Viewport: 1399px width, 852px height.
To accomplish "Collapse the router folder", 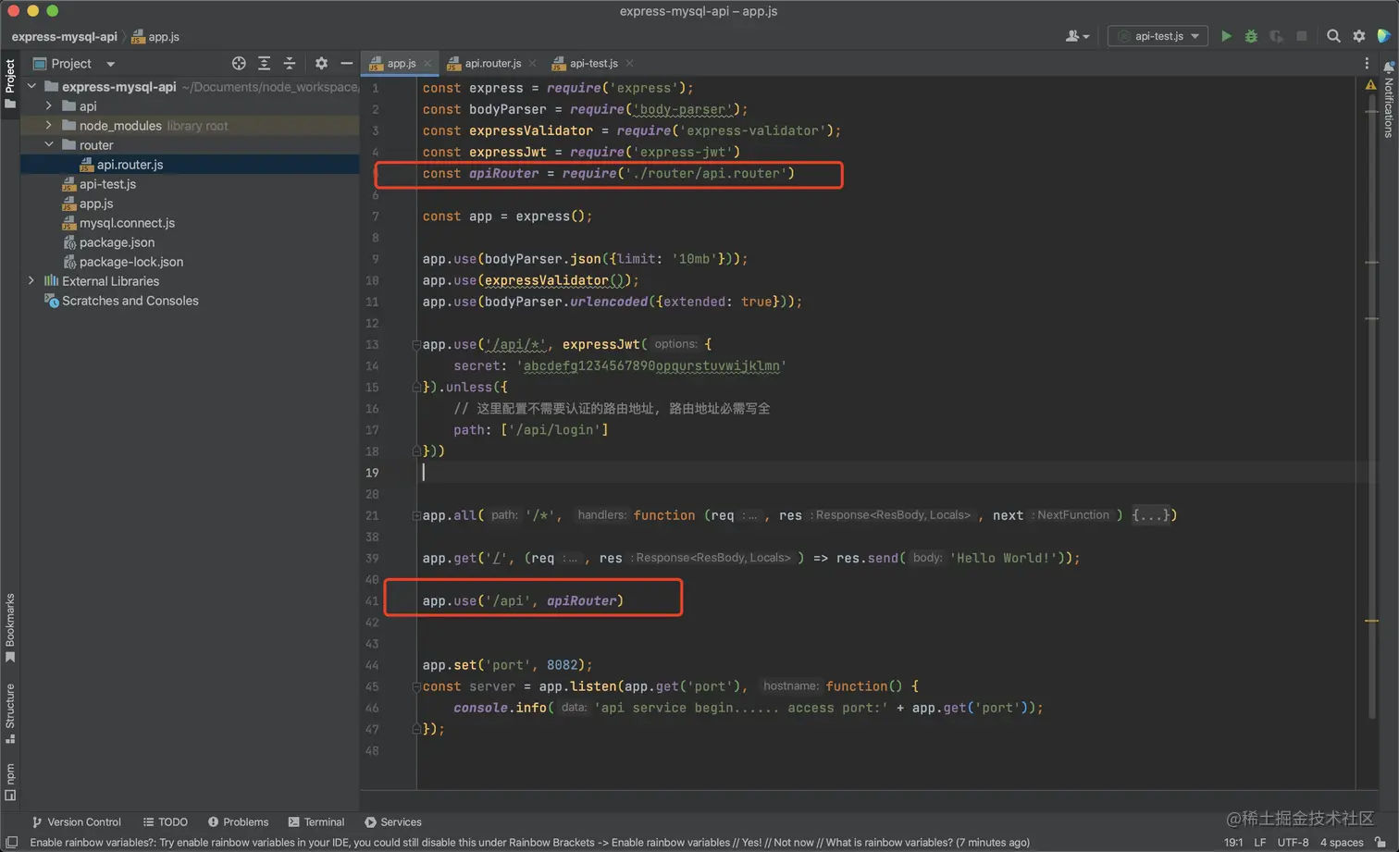I will tap(49, 145).
